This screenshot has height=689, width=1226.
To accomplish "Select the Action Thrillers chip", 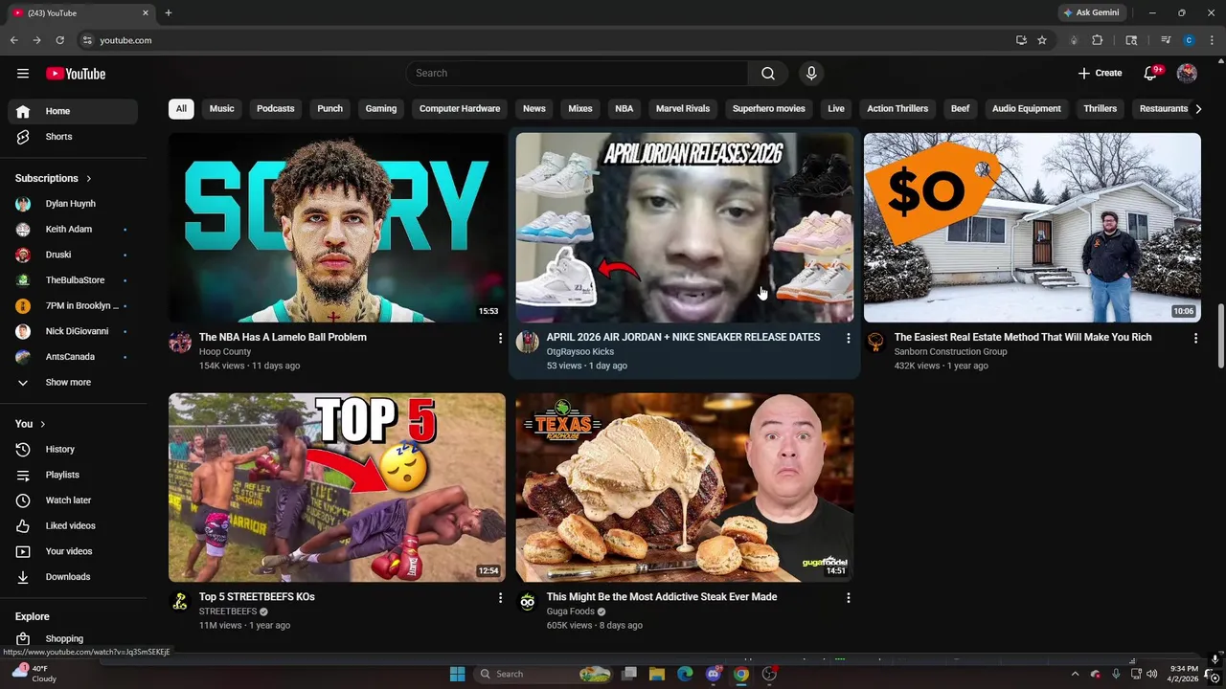I will point(897,109).
